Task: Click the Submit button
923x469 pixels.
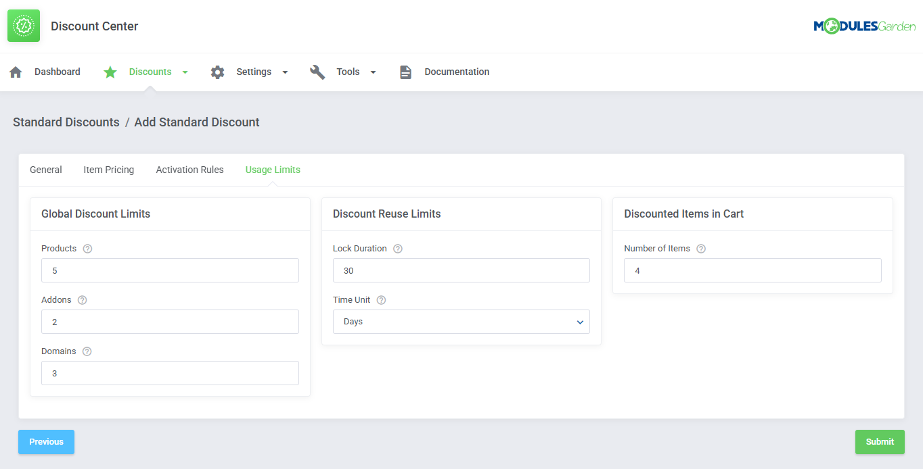Action: click(880, 441)
